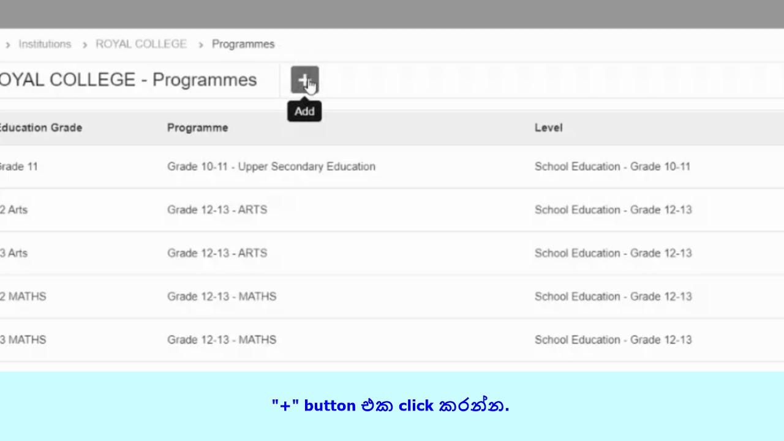Select Level cell in the 12 Arts row
Image resolution: width=784 pixels, height=441 pixels.
click(x=613, y=209)
